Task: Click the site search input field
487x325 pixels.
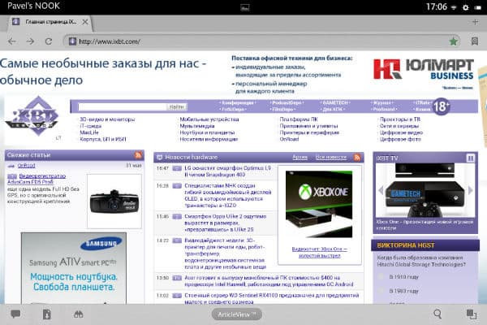Action: tap(123, 107)
